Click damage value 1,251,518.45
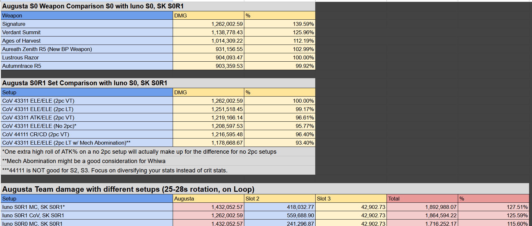 click(x=208, y=109)
